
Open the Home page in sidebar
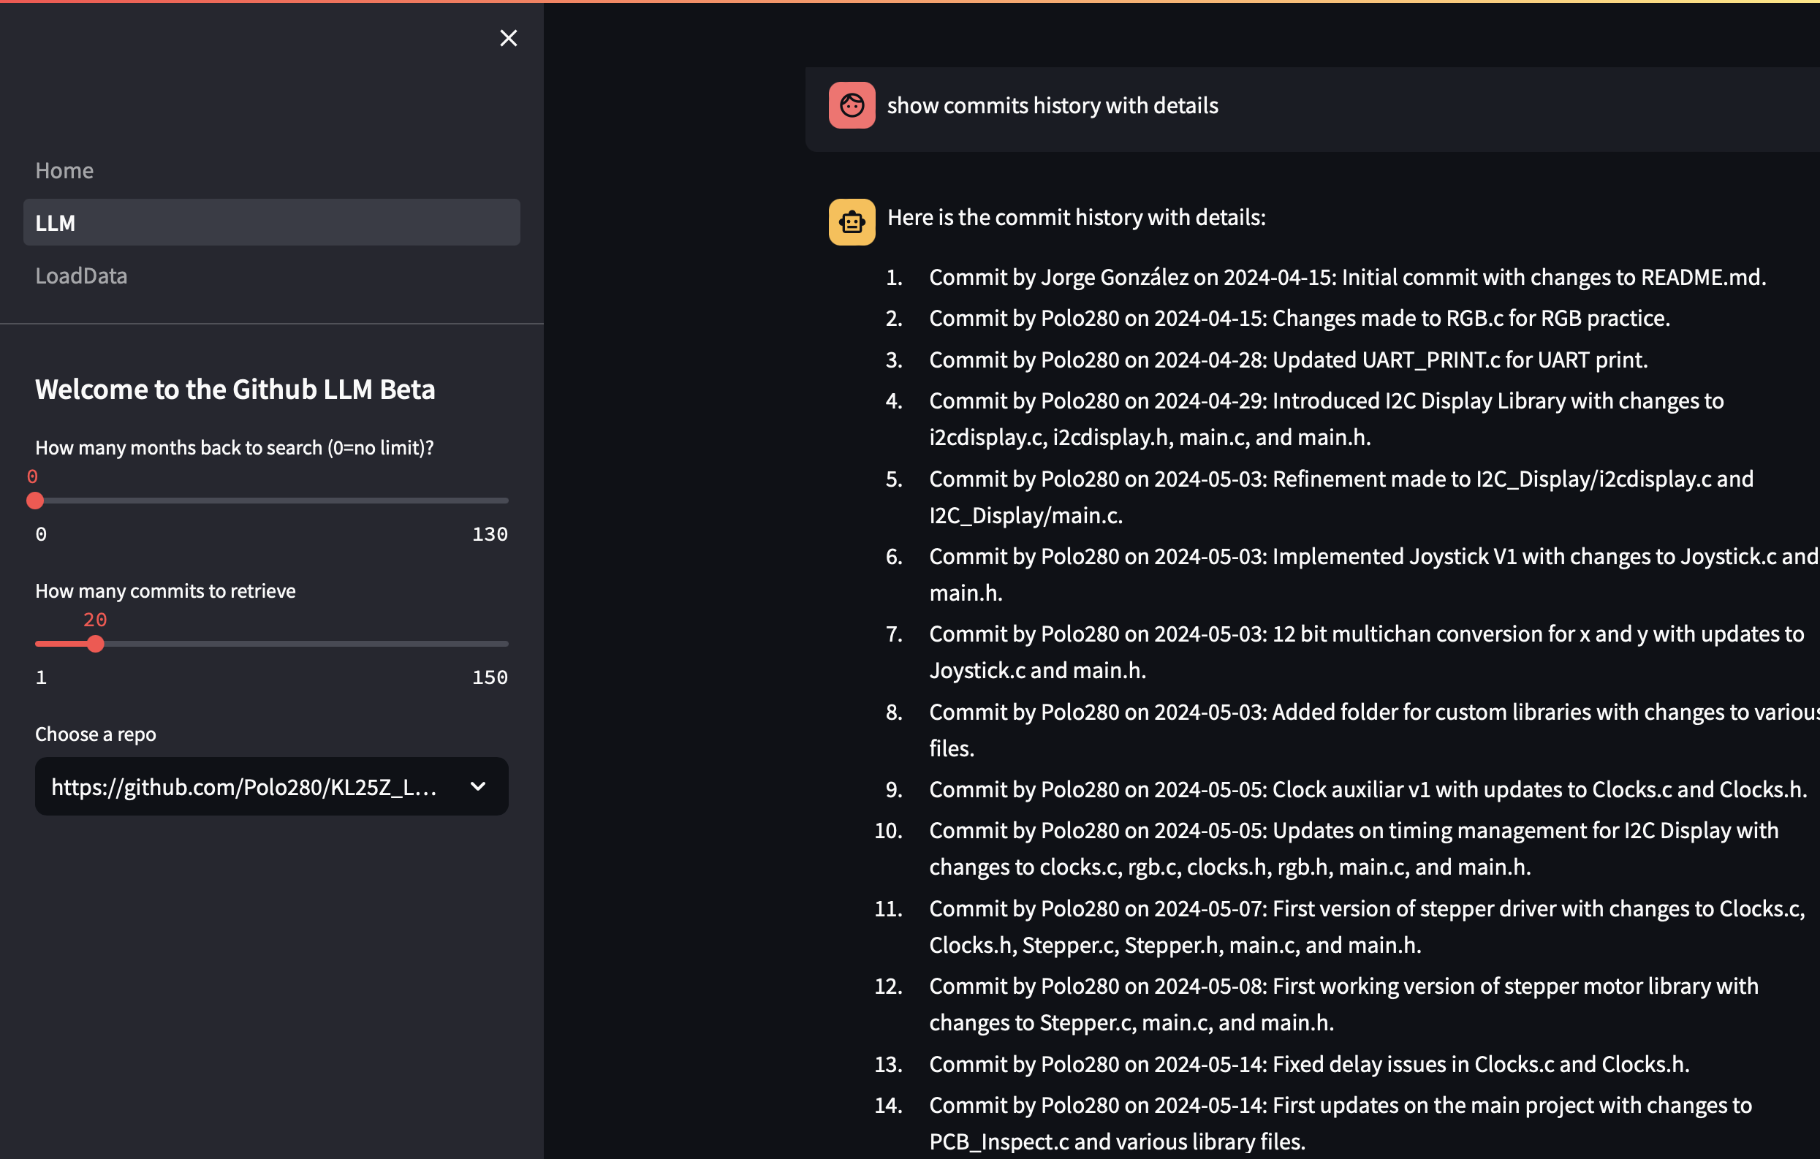(64, 170)
